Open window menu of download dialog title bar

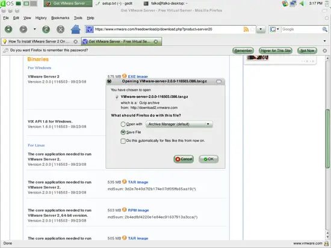(x=109, y=81)
